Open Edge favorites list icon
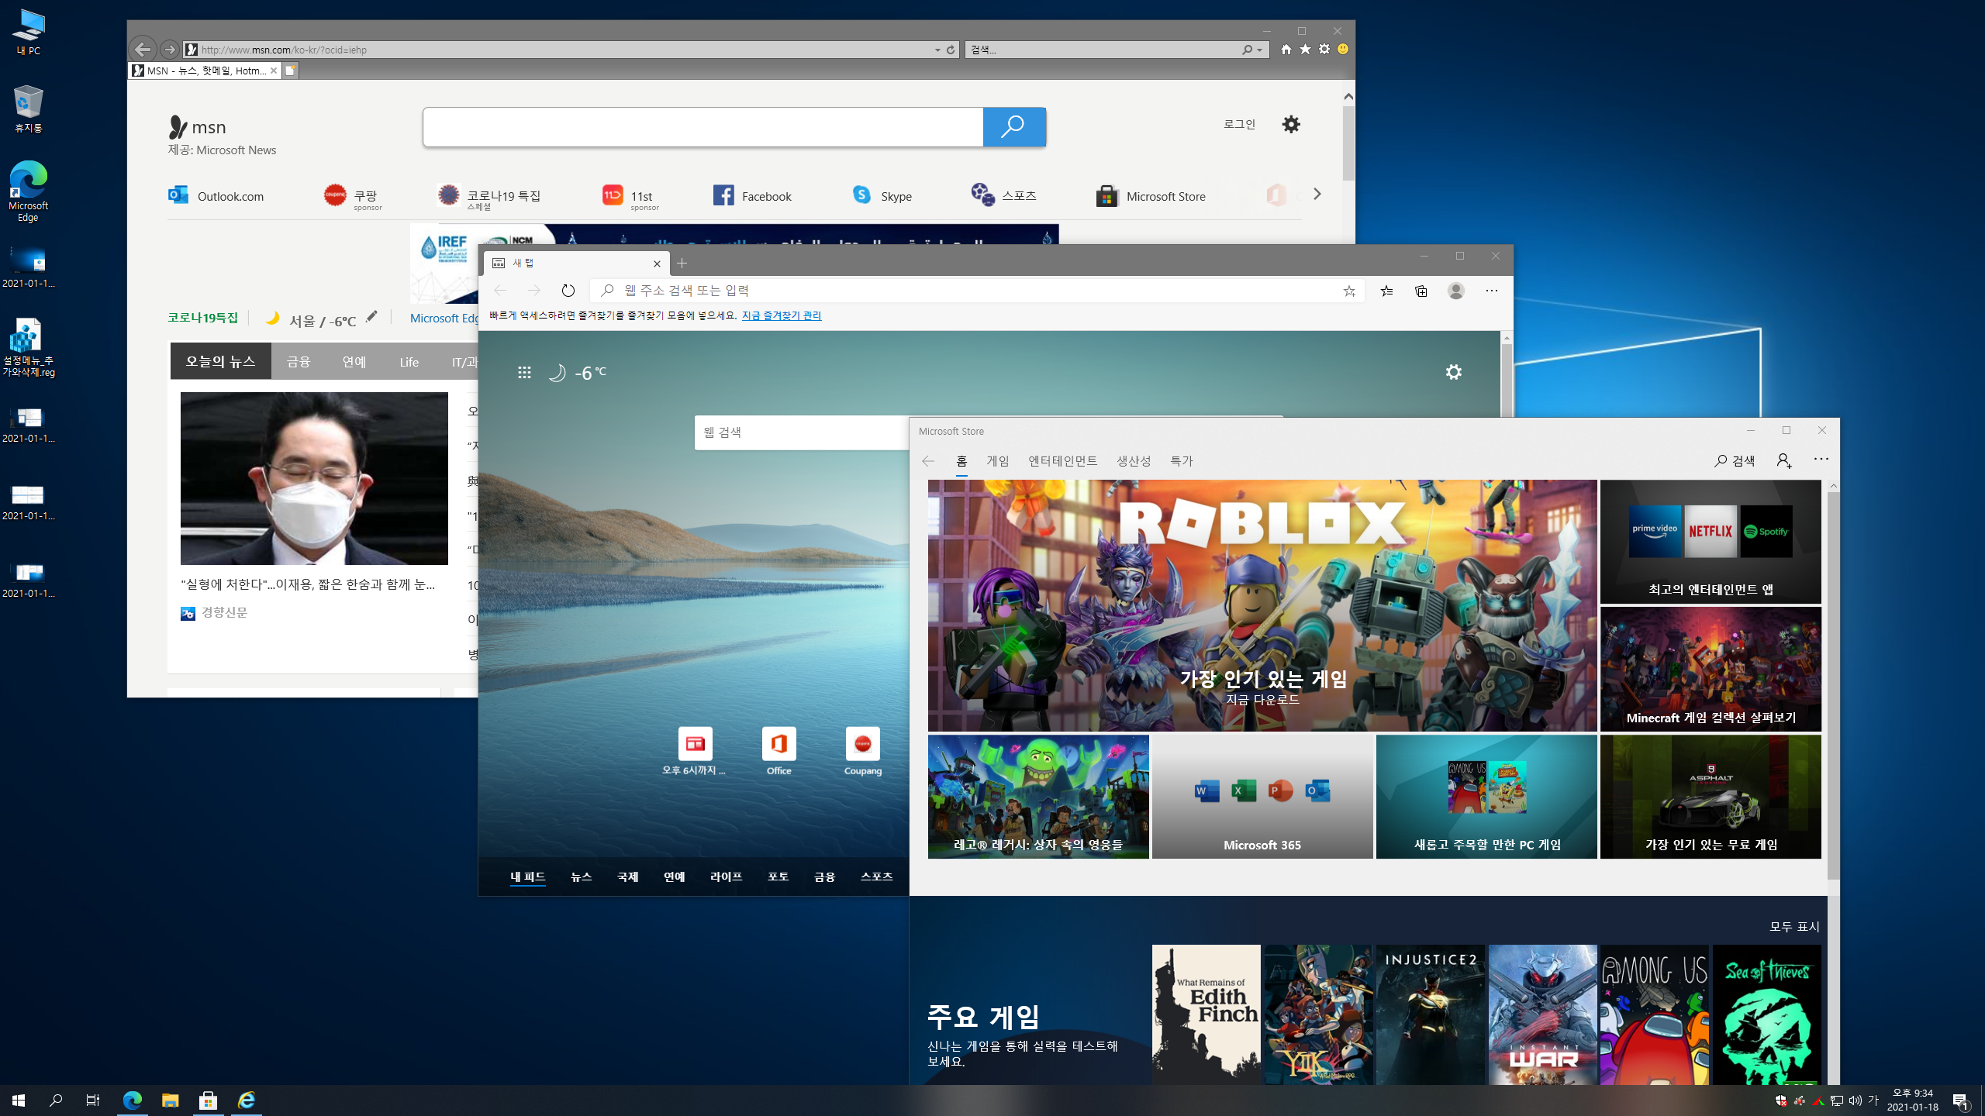The width and height of the screenshot is (1985, 1116). (x=1386, y=291)
